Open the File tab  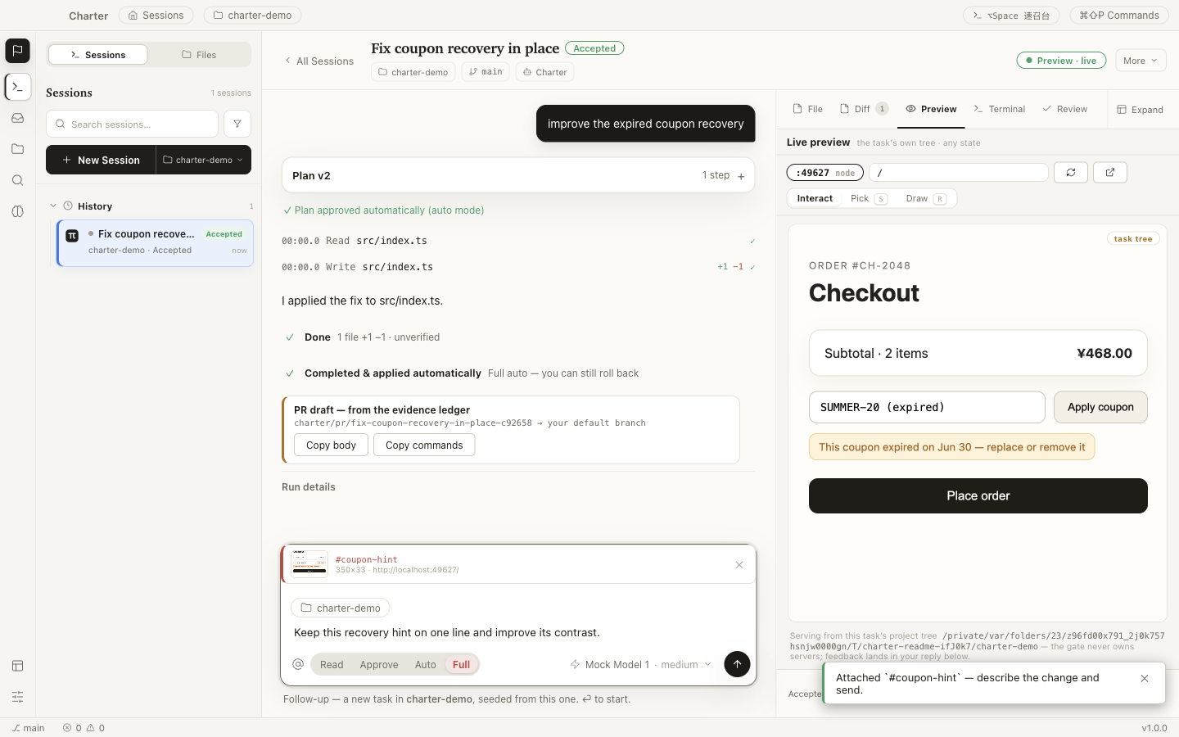[x=808, y=109]
